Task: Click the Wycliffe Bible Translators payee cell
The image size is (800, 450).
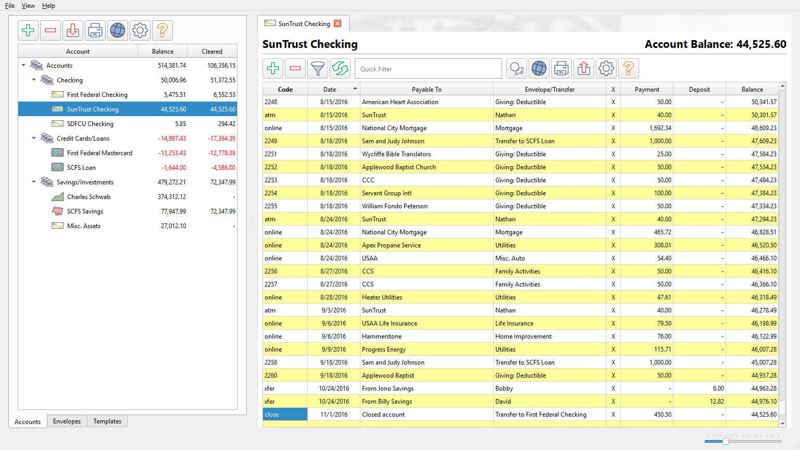Action: [x=427, y=154]
